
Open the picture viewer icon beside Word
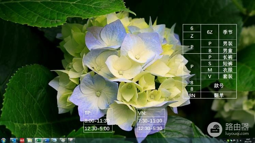[55, 140]
